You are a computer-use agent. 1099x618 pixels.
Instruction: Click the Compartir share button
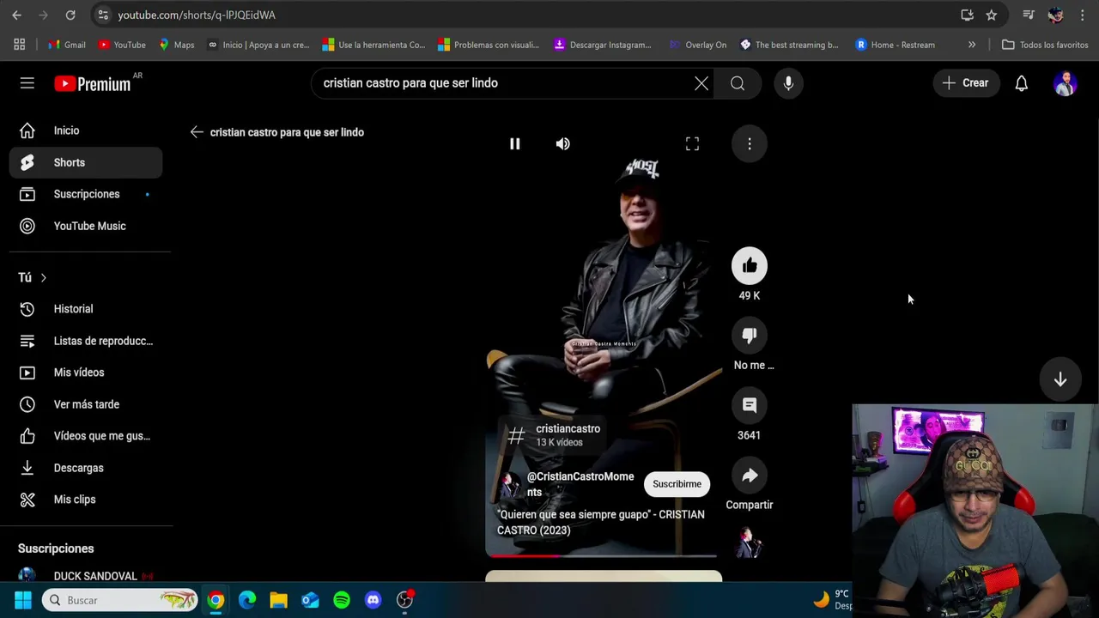(750, 476)
